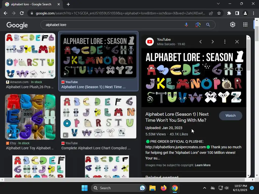Click the preview panel vertical scrollbar
The height and width of the screenshot is (194, 259).
pyautogui.click(x=248, y=55)
